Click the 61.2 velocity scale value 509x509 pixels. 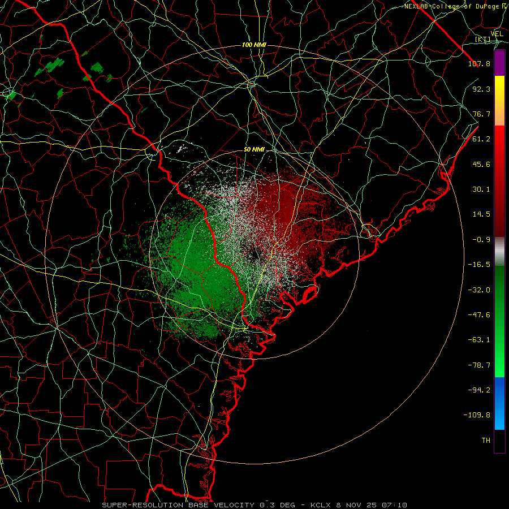point(481,139)
